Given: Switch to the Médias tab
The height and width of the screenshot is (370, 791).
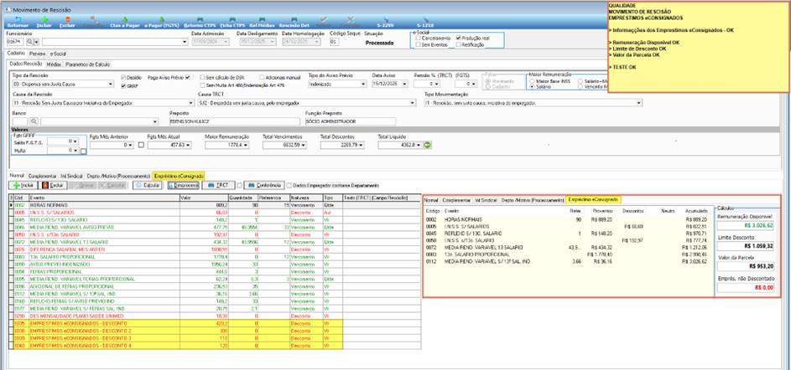Looking at the screenshot, I should point(54,64).
